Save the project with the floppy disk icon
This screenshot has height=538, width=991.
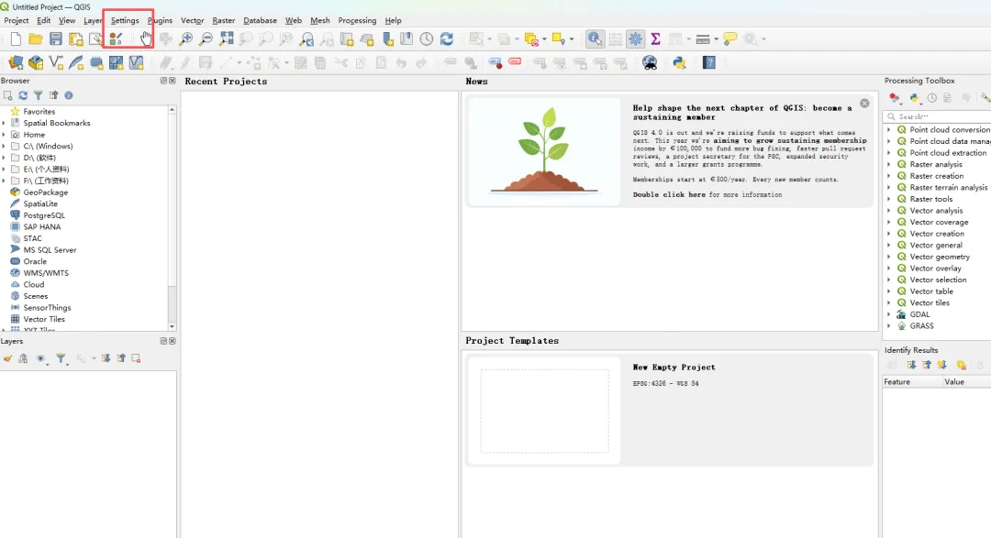tap(56, 39)
